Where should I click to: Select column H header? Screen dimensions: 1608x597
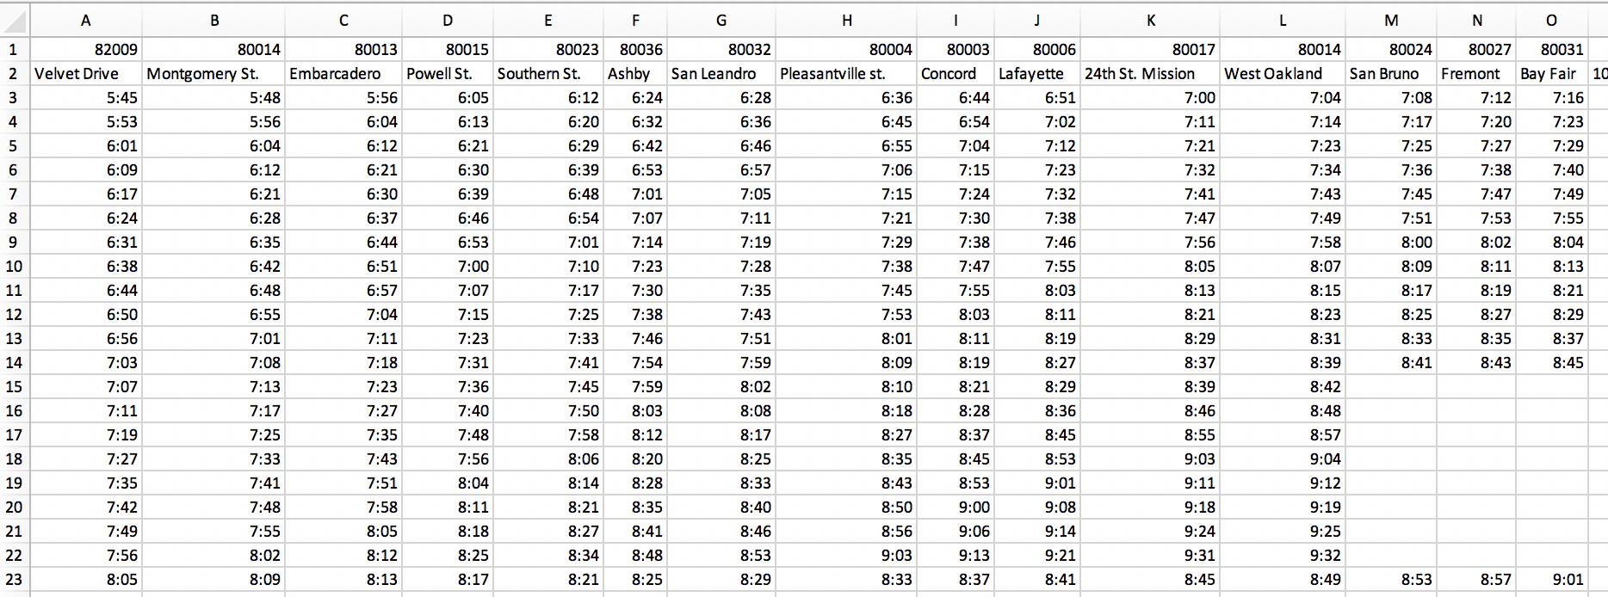click(x=846, y=21)
